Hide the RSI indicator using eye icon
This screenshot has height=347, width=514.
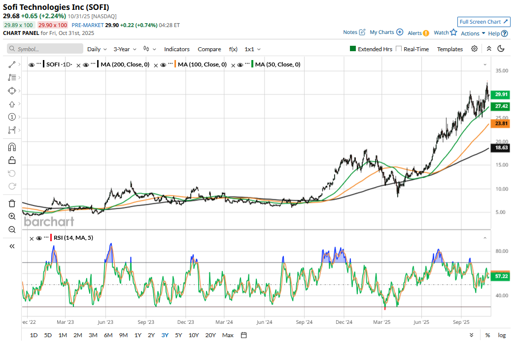[x=38, y=238]
